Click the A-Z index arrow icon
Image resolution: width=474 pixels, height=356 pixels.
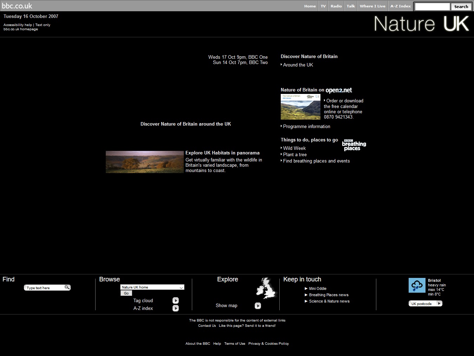pos(176,308)
